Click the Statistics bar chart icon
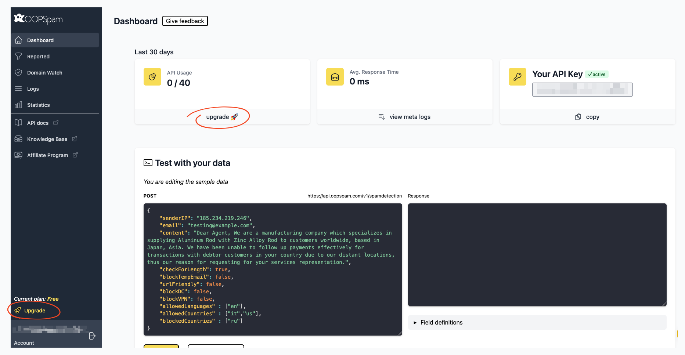The image size is (685, 355). 18,105
